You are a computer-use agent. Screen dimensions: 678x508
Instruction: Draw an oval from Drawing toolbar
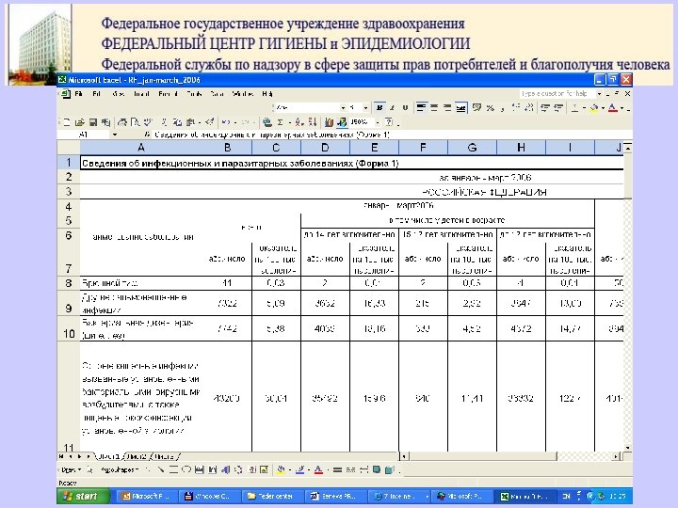pos(186,469)
